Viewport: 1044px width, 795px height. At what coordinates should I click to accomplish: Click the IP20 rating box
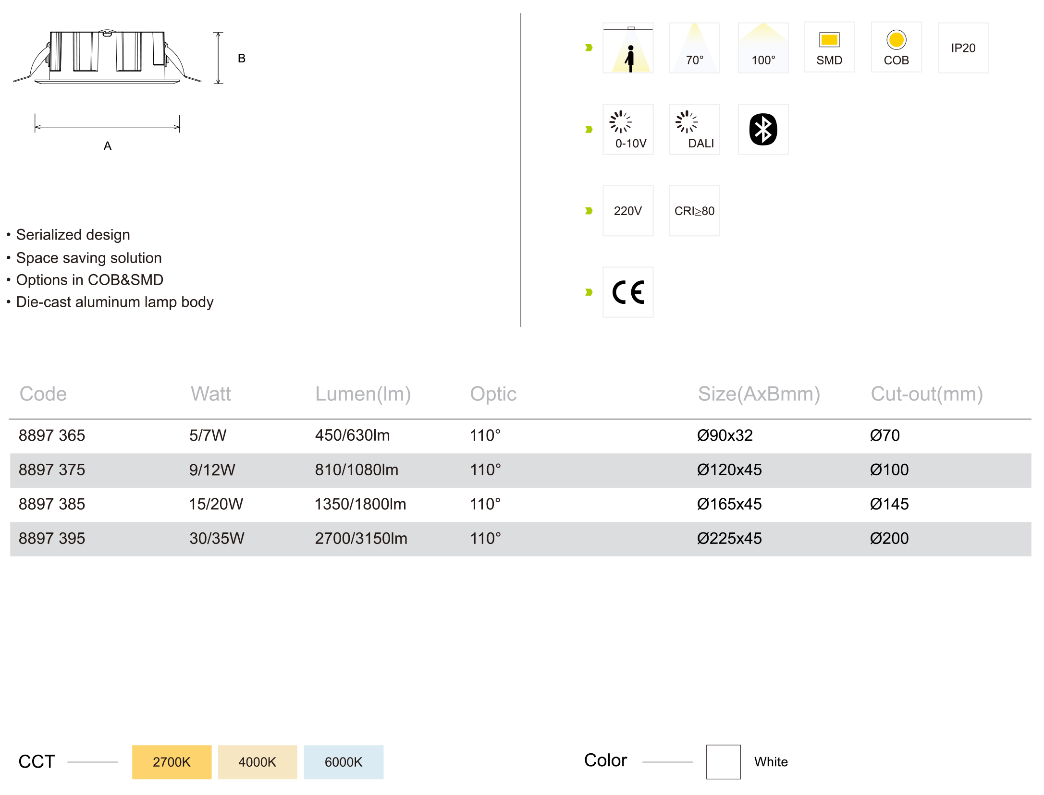[x=963, y=48]
